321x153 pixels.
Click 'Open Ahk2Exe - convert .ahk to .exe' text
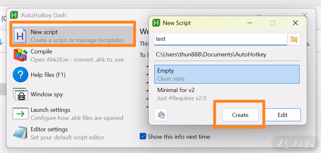(77, 60)
